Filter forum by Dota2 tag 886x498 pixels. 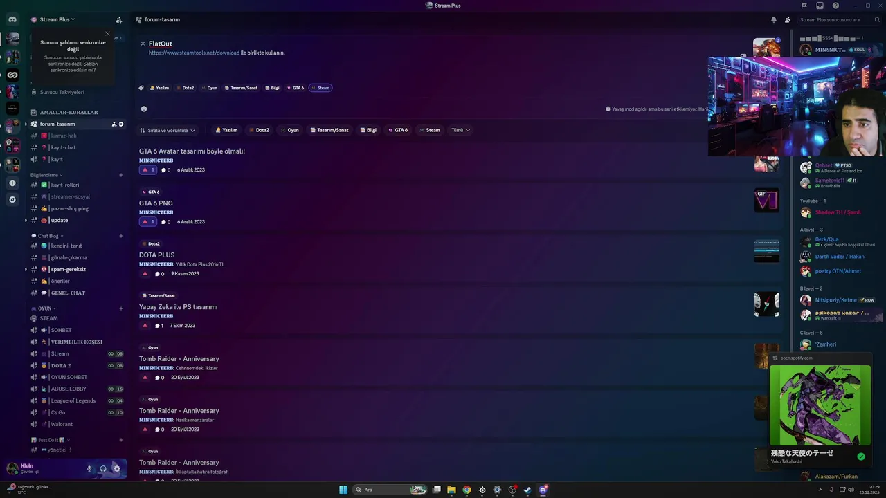pos(259,130)
